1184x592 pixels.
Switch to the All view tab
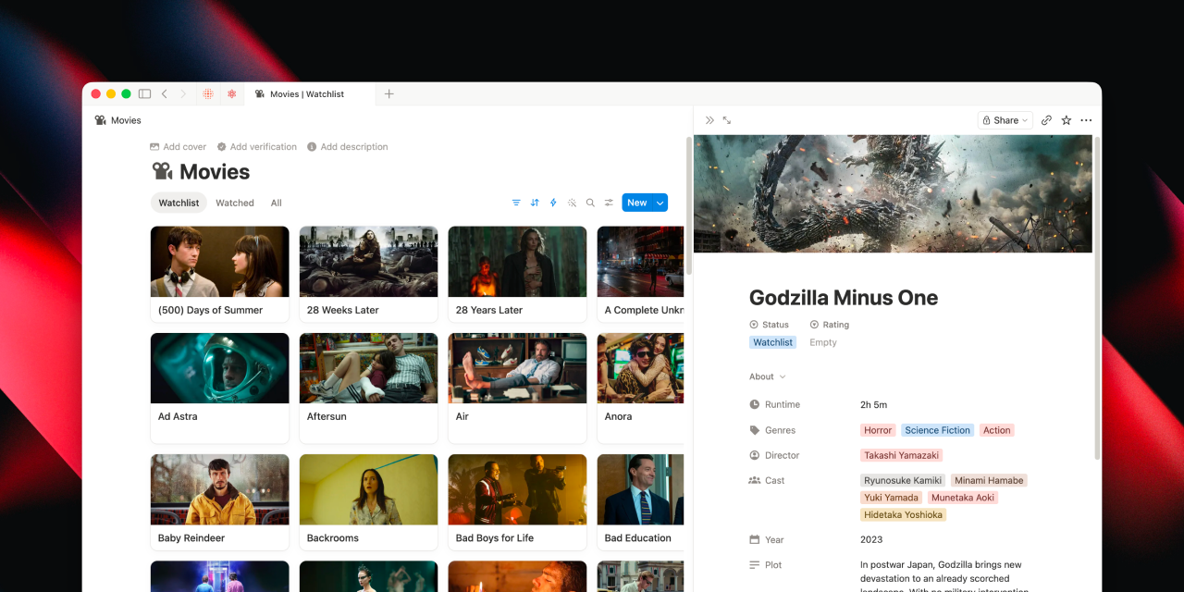(276, 203)
